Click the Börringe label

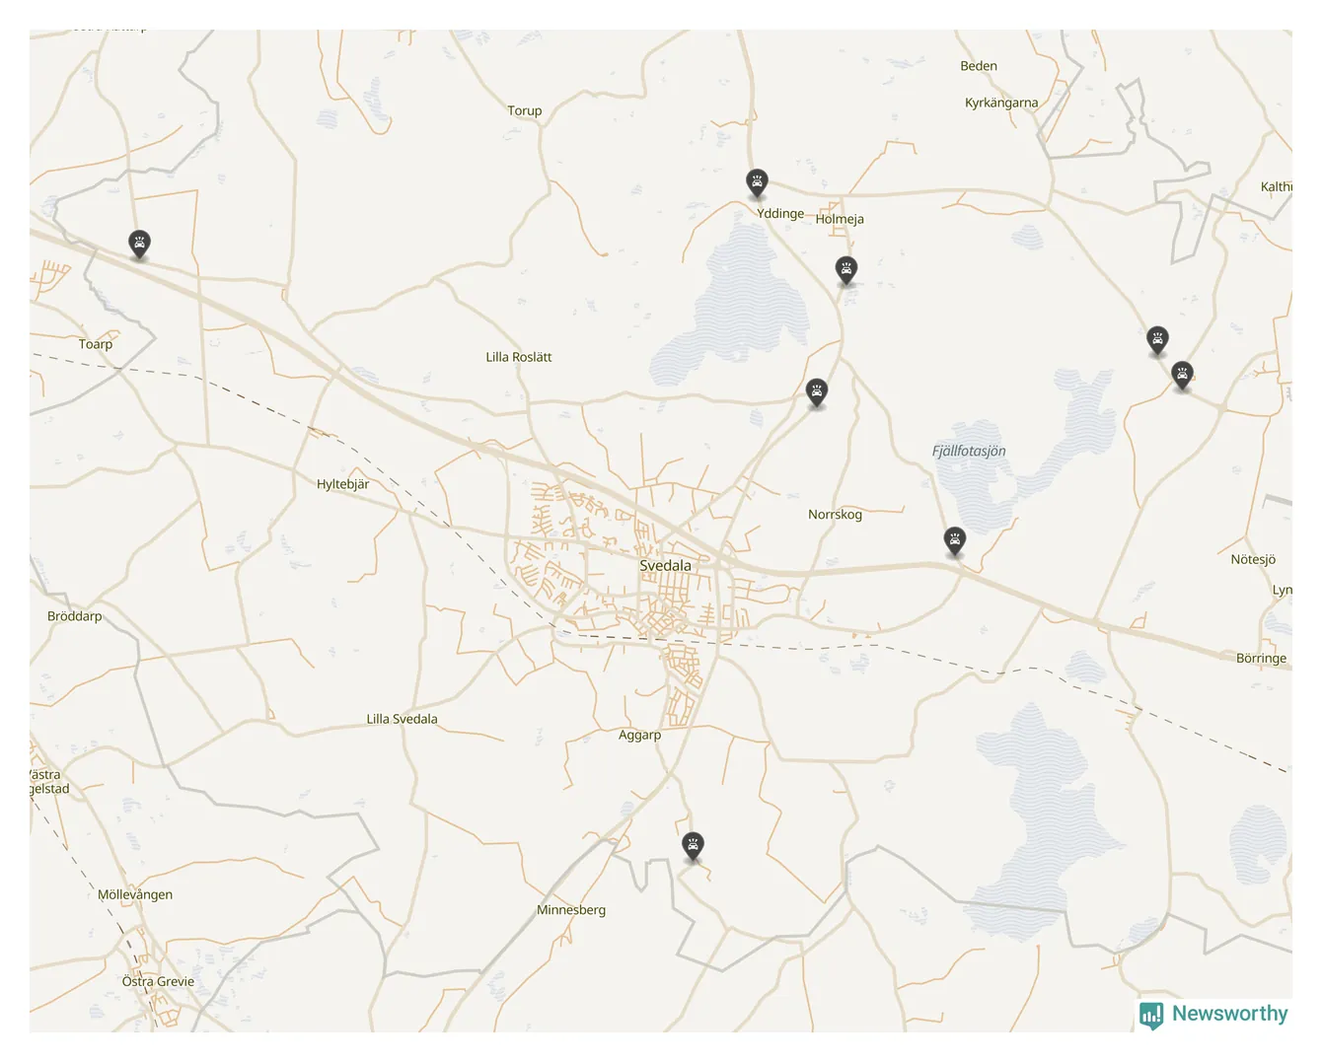coord(1262,659)
